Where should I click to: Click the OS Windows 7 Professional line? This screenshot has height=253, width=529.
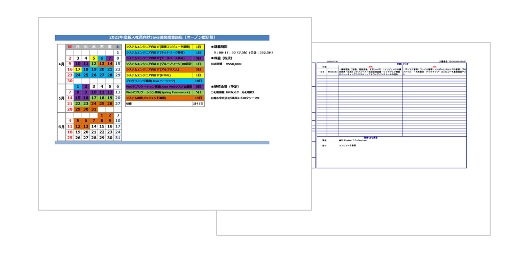click(353, 140)
